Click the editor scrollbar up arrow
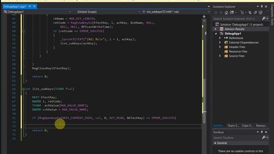The width and height of the screenshot is (274, 154). (x=204, y=21)
